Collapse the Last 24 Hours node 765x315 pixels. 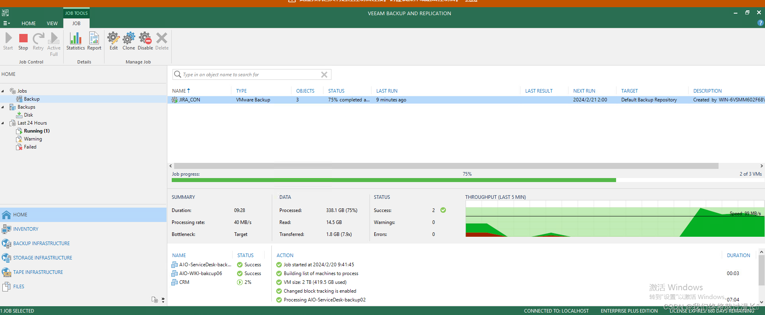click(3, 123)
